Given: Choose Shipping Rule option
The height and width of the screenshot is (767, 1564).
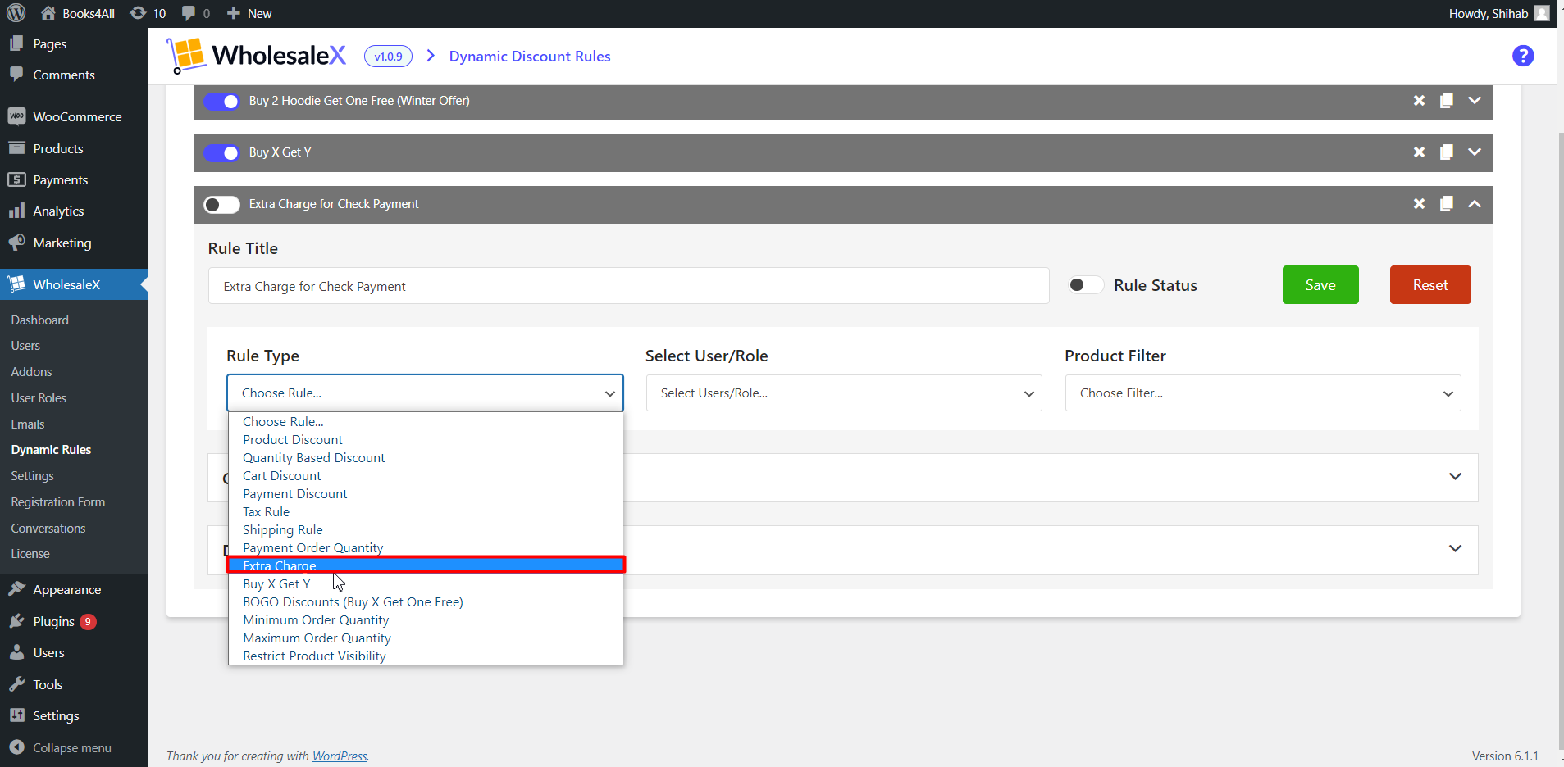Looking at the screenshot, I should tap(426, 530).
